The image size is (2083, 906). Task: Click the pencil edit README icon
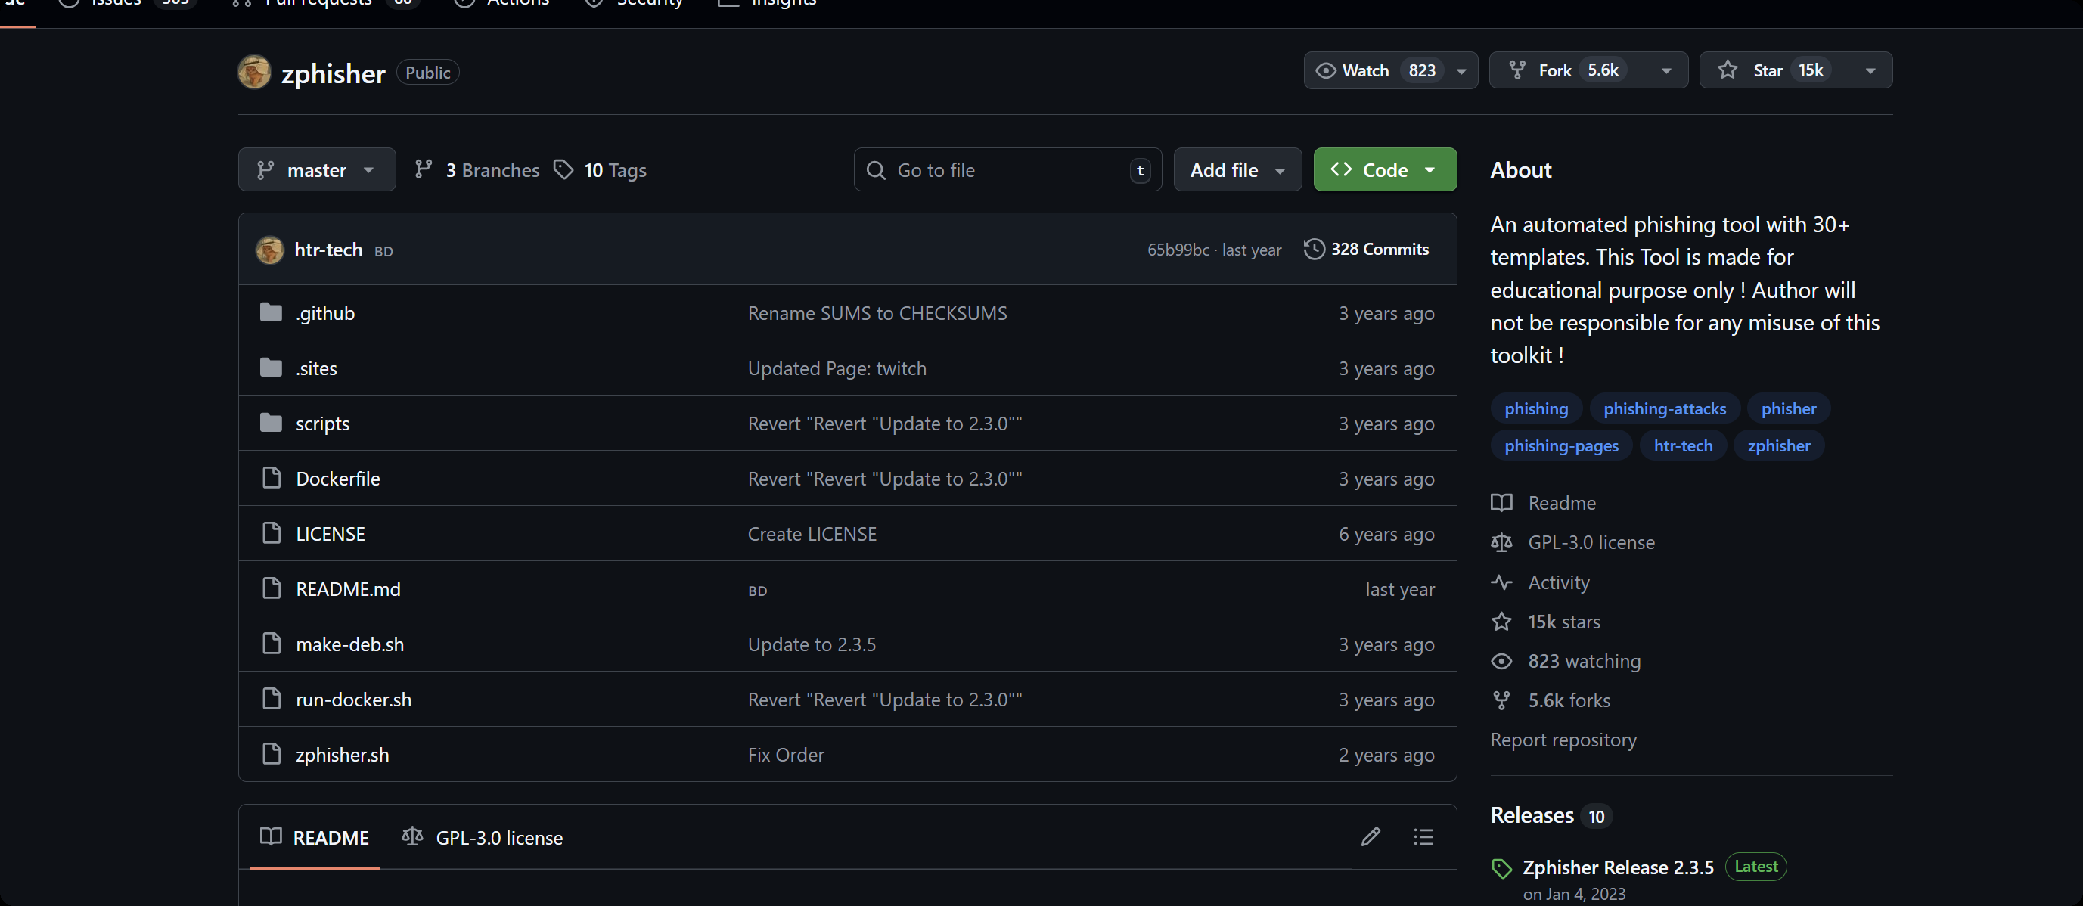1370,836
